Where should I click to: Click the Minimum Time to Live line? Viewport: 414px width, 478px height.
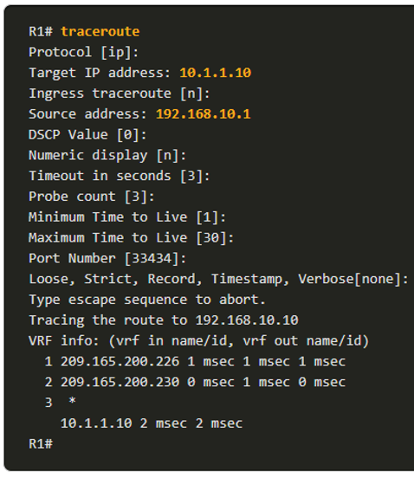[x=127, y=217]
